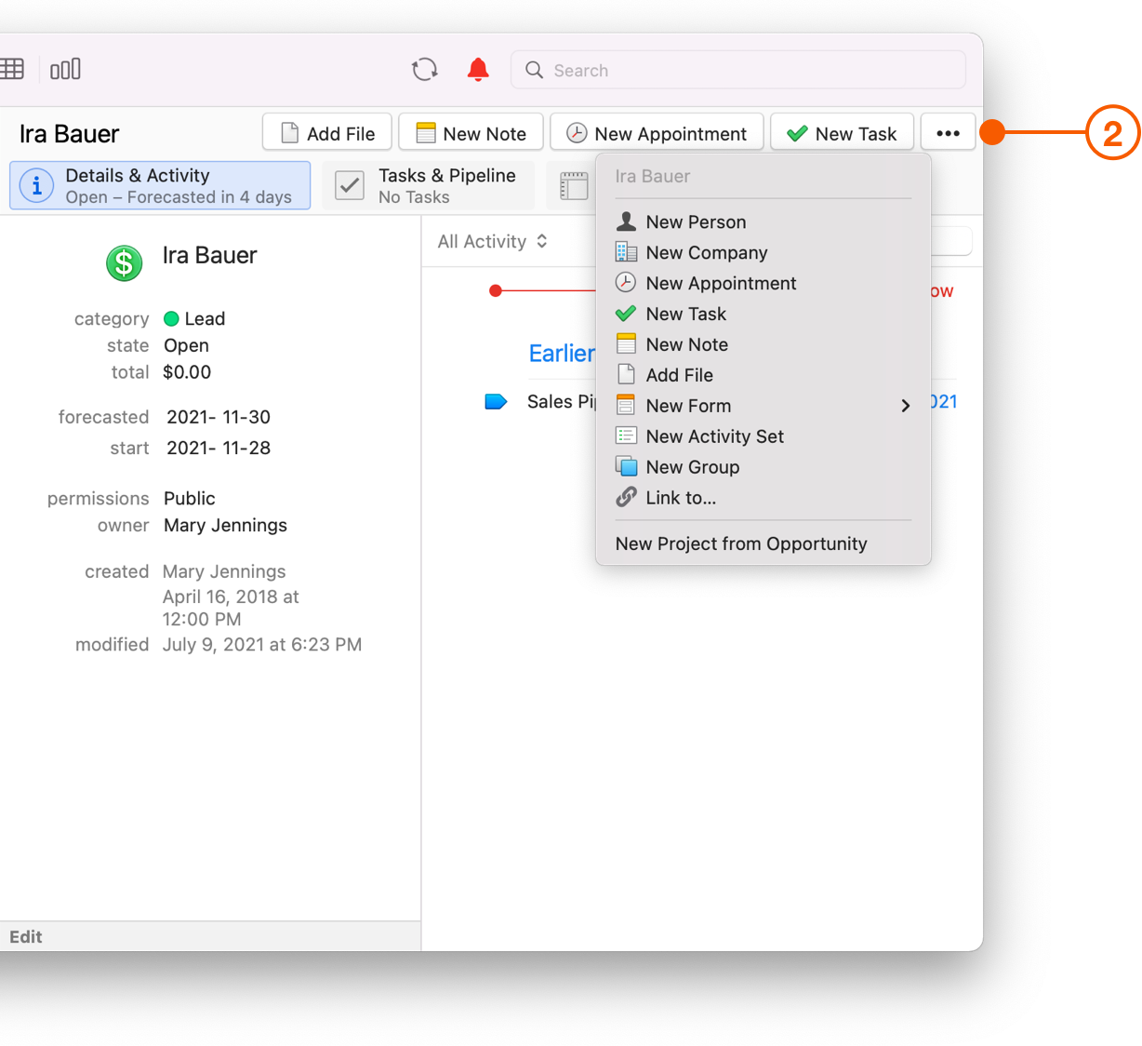
Task: Toggle the Tasks & Pipeline checkbox
Action: (x=349, y=185)
